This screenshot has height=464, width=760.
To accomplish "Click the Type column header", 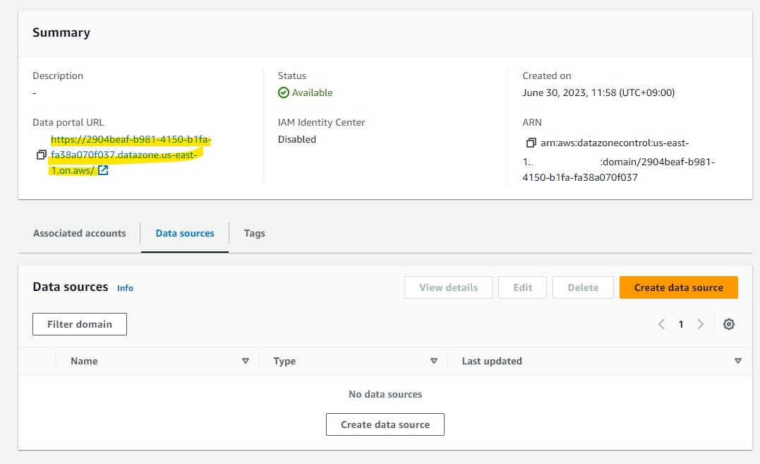I will 284,361.
